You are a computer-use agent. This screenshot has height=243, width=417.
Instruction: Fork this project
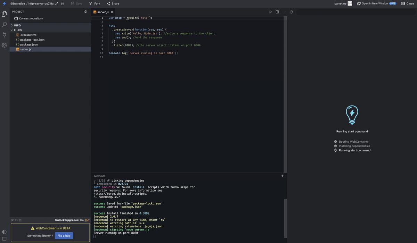(95, 3)
